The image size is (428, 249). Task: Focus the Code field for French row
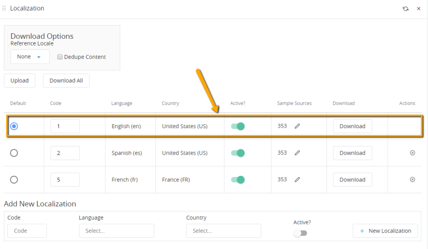click(x=65, y=180)
